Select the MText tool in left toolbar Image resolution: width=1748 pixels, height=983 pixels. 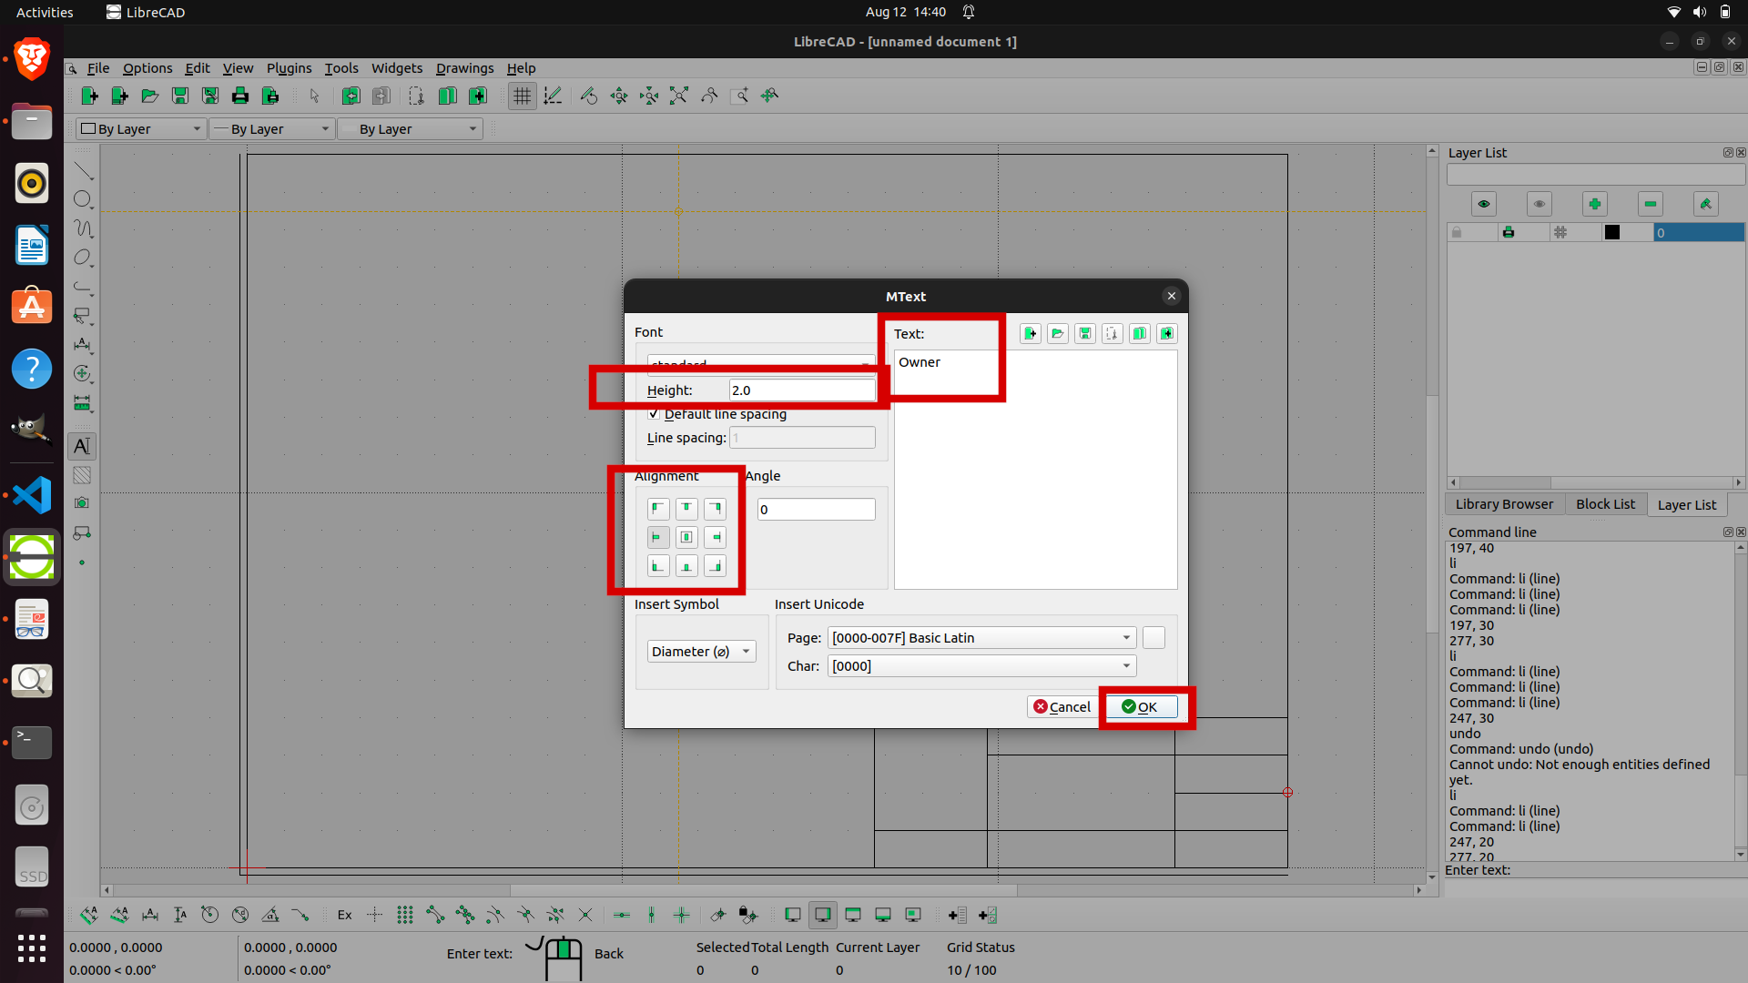83,446
